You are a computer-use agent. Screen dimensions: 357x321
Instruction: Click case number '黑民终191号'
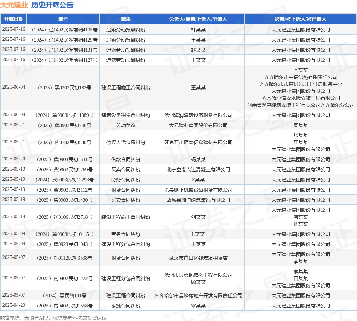pos(73,296)
